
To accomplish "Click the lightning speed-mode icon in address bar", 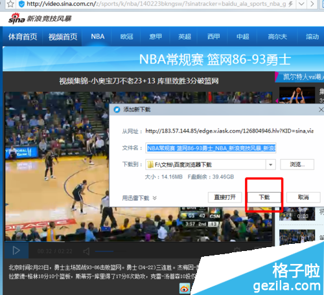I will click(290, 4).
